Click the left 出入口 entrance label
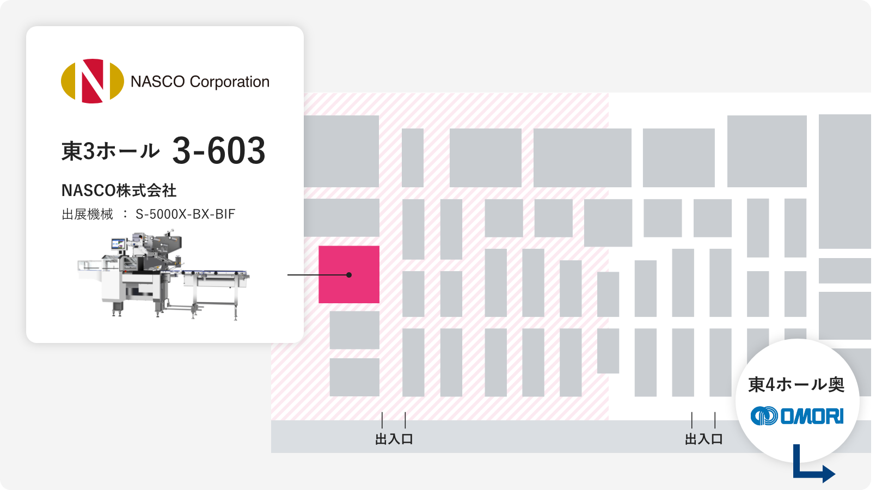The width and height of the screenshot is (876, 490). pos(394,439)
